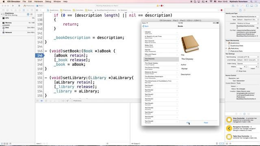
Task: Click the volume icon in menu bar
Action: coord(207,2)
